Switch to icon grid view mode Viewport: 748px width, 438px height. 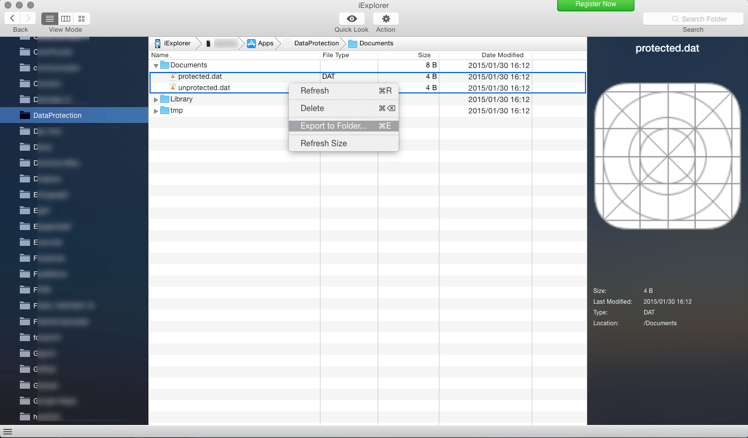coord(82,19)
